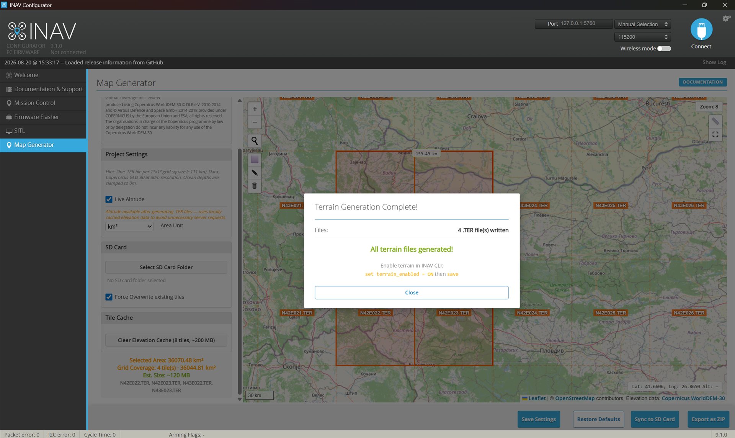
Task: Click Select SD Card Folder button
Action: click(x=166, y=267)
